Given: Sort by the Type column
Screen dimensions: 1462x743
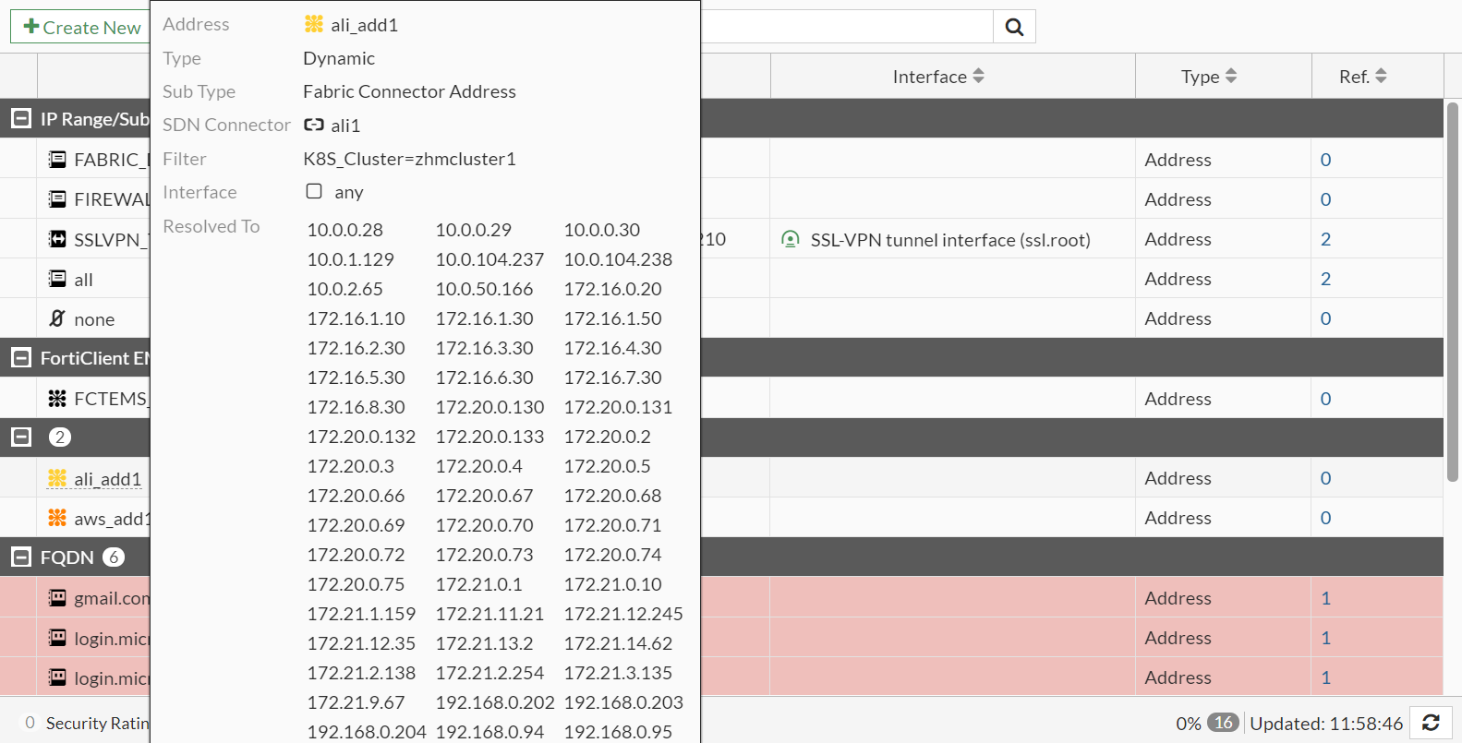Looking at the screenshot, I should click(1208, 77).
